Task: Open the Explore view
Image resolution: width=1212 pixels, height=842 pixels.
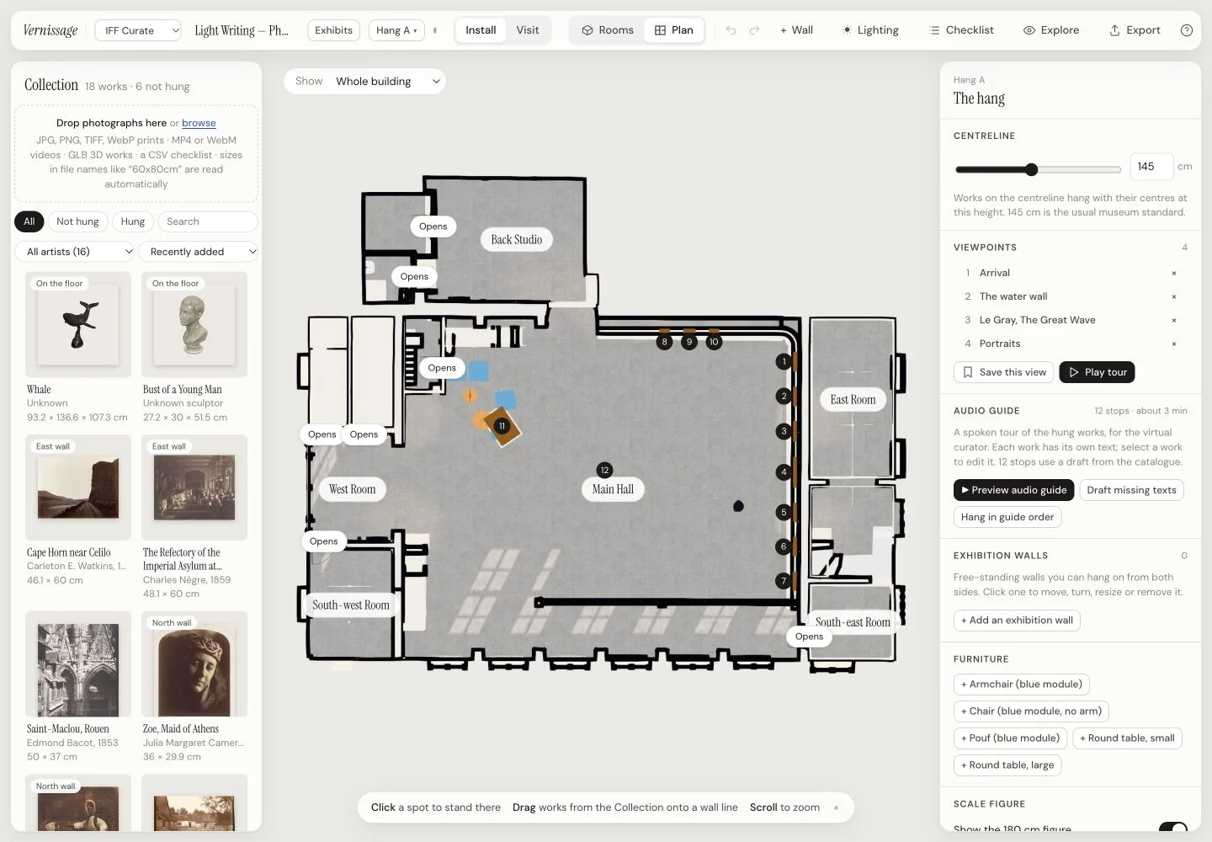Action: click(1051, 30)
